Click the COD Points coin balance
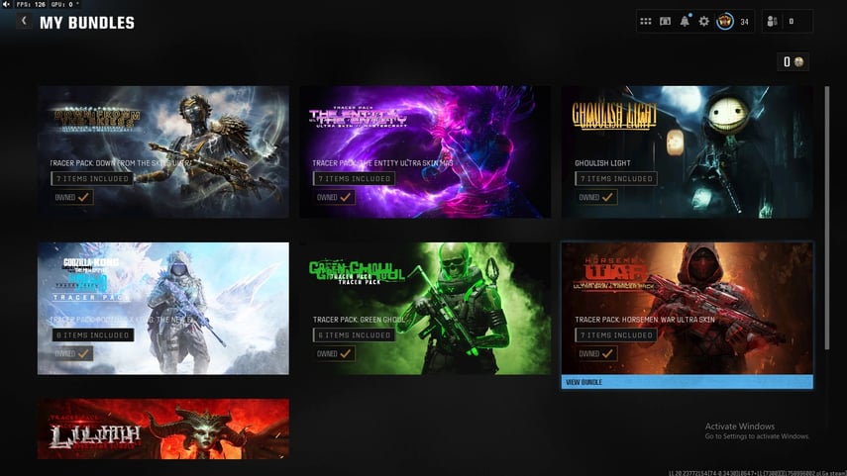The width and height of the screenshot is (847, 476). tap(794, 61)
